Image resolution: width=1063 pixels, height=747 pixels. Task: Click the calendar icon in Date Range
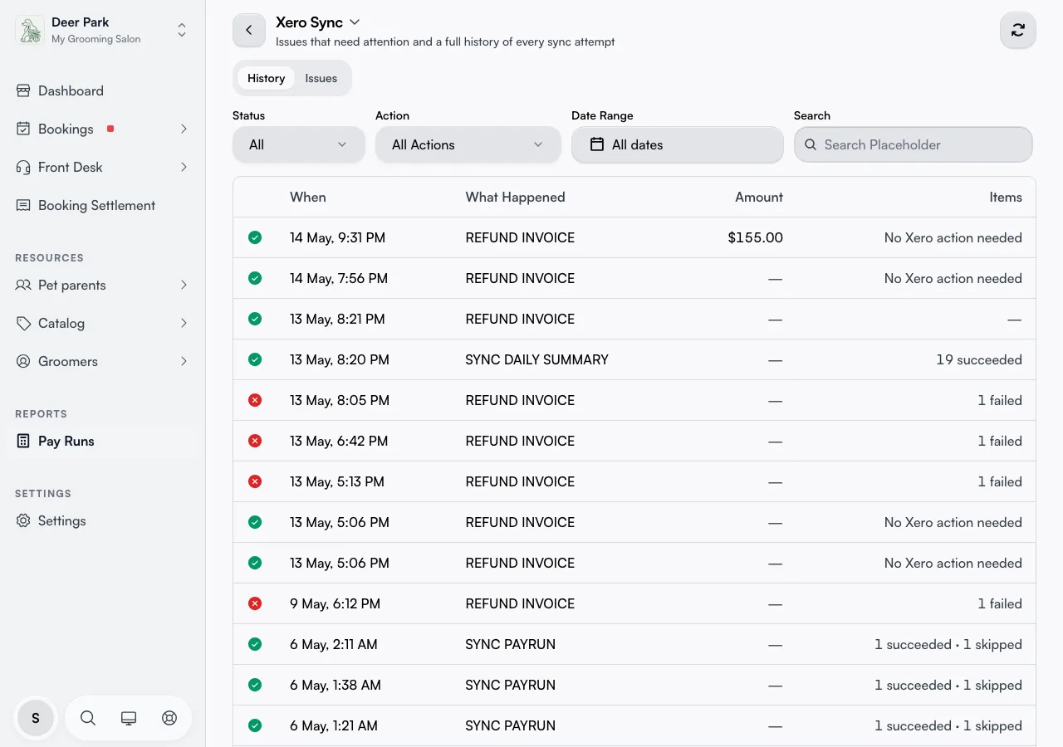click(x=596, y=144)
